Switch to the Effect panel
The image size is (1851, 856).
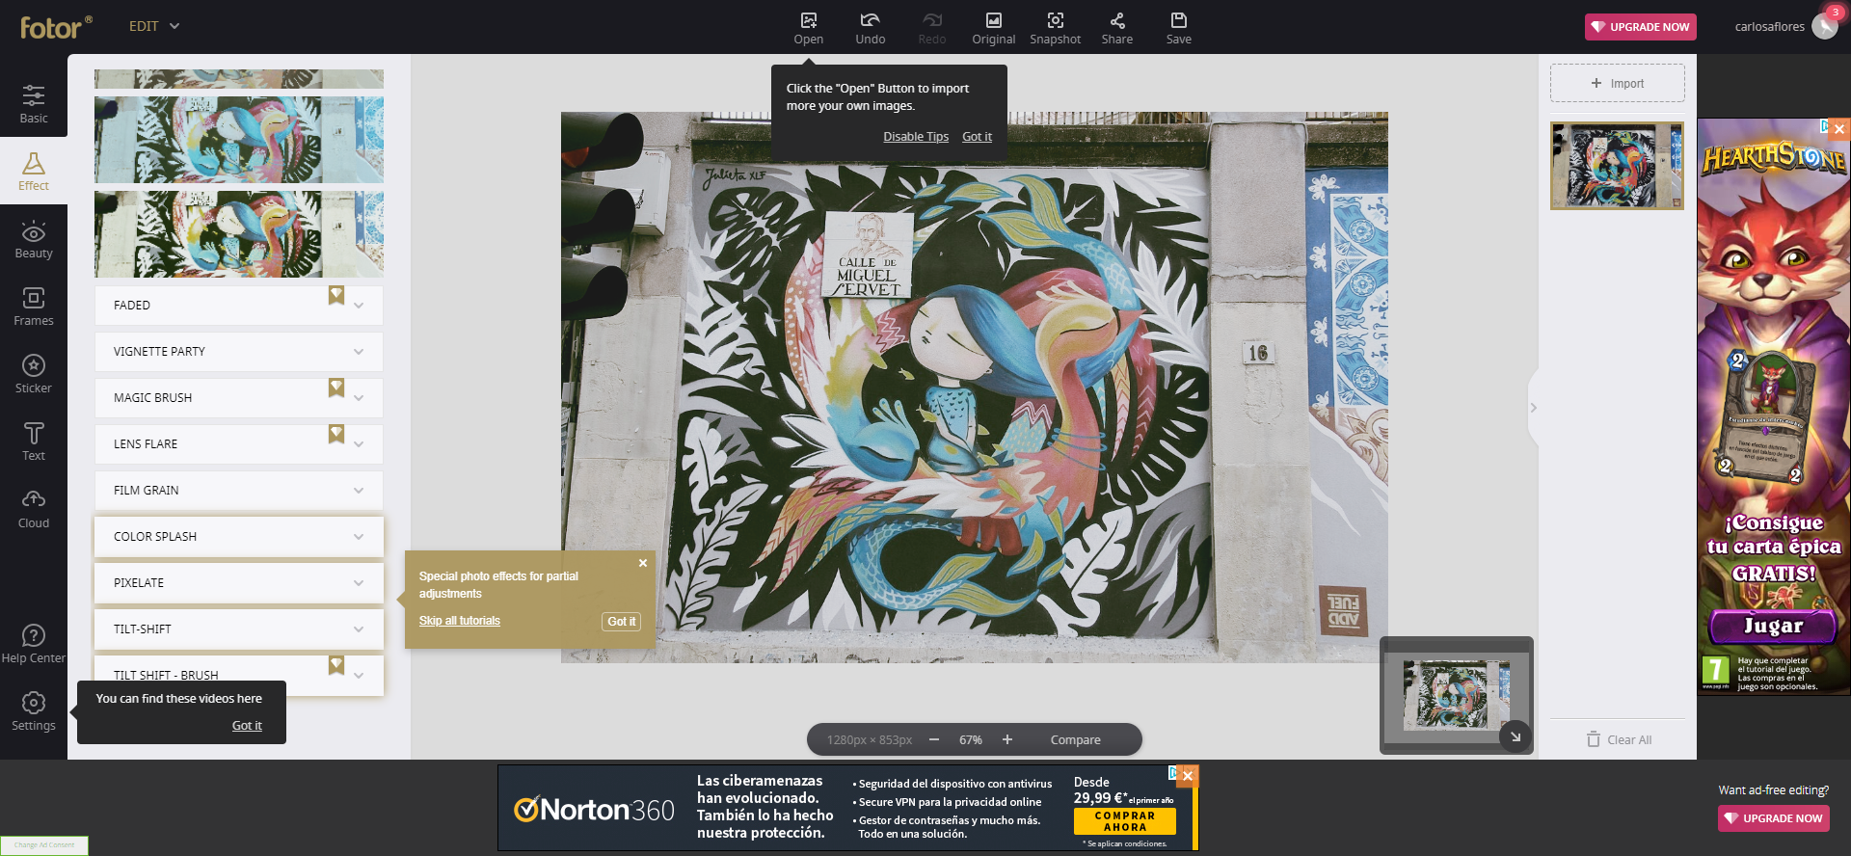tap(34, 172)
